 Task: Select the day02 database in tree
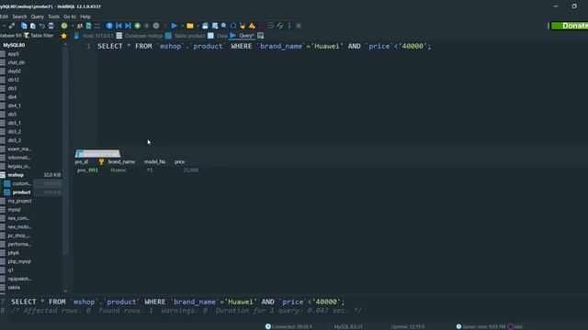pyautogui.click(x=15, y=71)
